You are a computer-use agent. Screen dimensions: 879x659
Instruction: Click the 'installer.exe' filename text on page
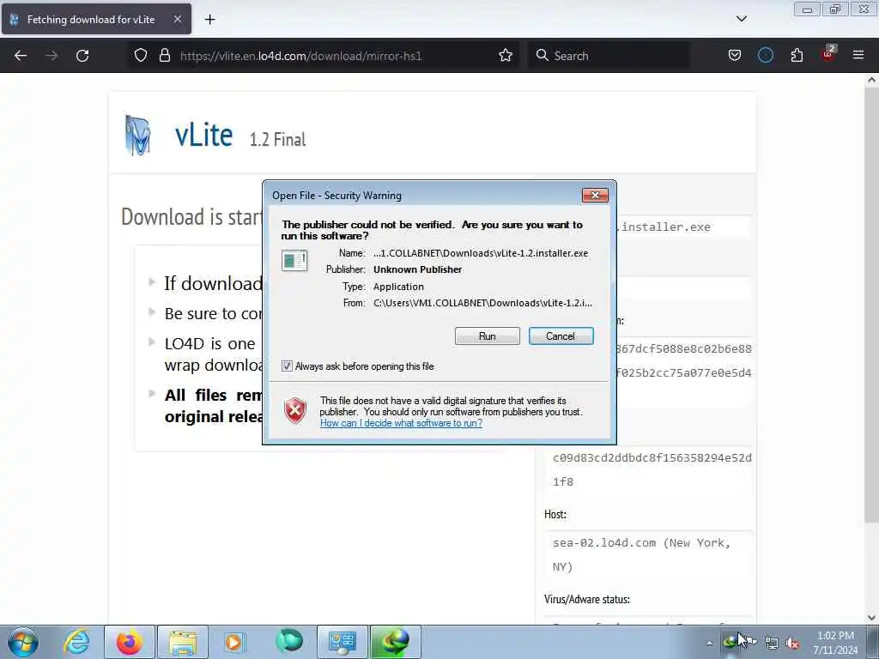(665, 227)
